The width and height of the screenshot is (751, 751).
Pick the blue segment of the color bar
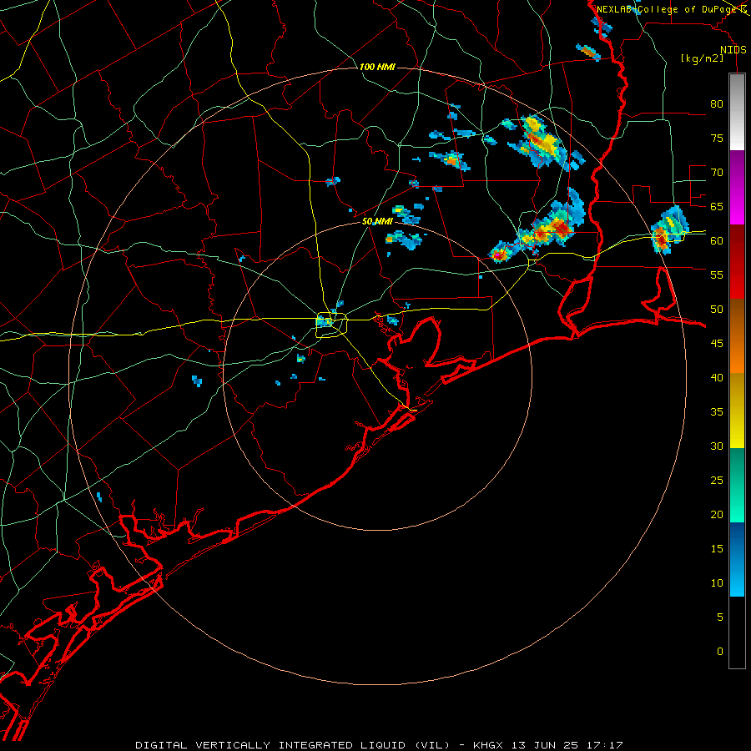[x=737, y=559]
